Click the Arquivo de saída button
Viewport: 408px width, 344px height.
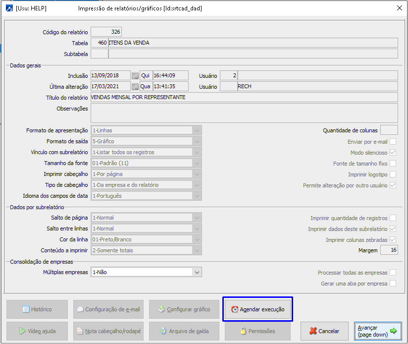coord(184,331)
